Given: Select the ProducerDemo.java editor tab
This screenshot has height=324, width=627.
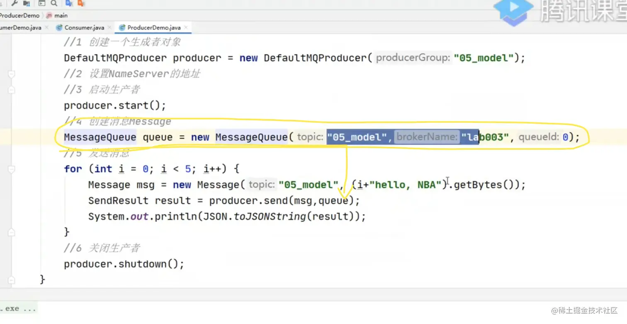Looking at the screenshot, I should point(154,27).
